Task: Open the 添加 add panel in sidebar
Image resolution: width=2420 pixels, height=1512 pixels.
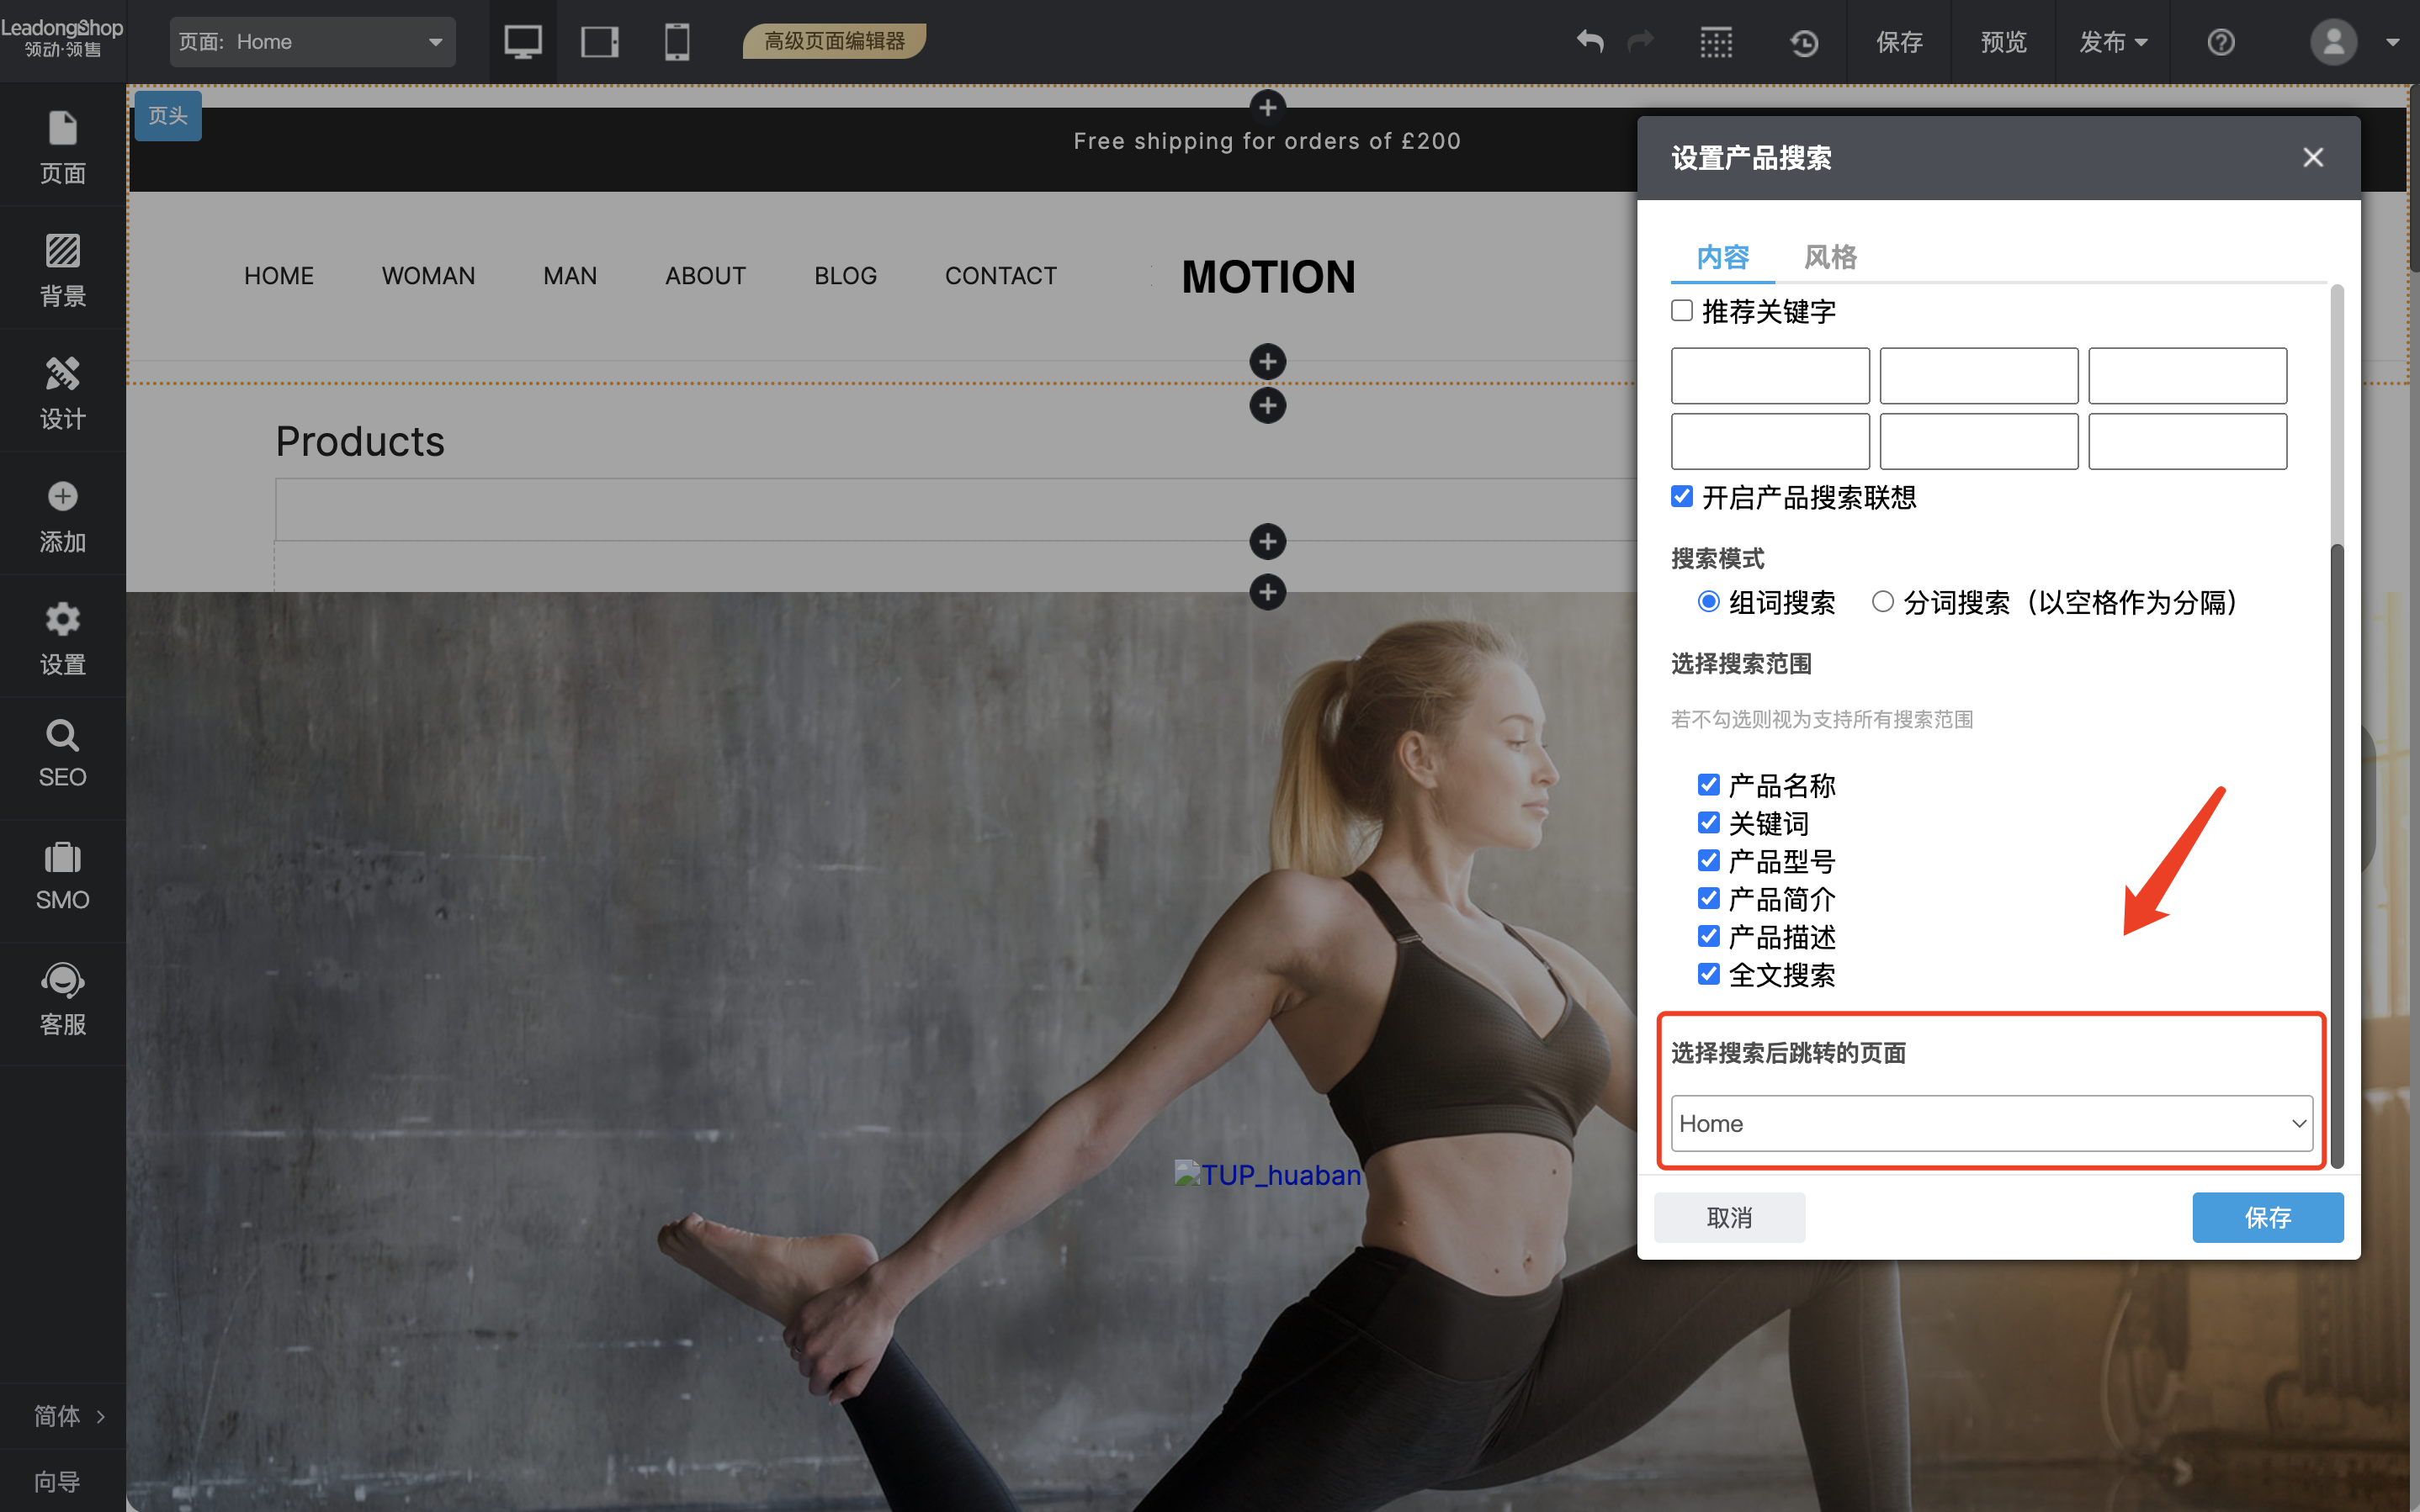Action: point(62,516)
